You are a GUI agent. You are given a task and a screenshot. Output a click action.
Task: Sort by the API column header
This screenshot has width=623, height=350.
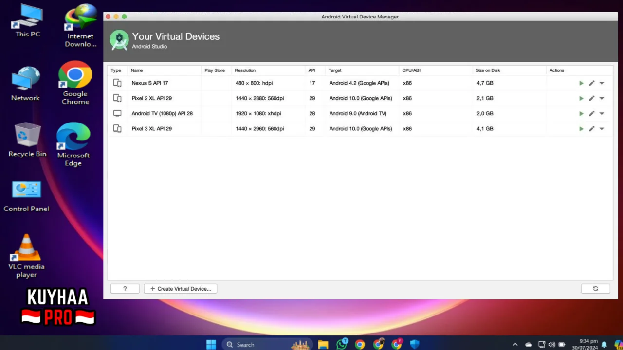coord(315,70)
